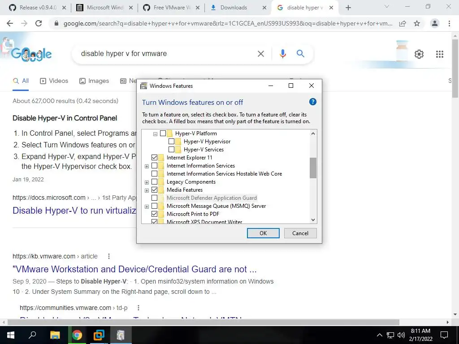
Task: Click the Google search magnifier button
Action: point(300,54)
